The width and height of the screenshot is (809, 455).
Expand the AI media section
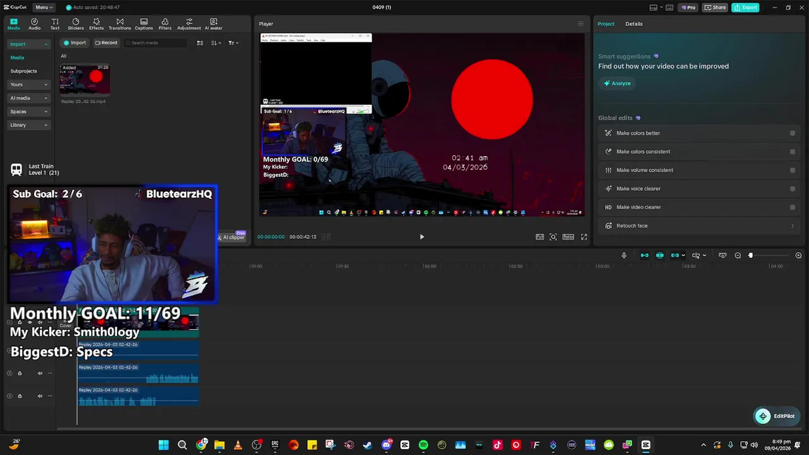pyautogui.click(x=28, y=98)
